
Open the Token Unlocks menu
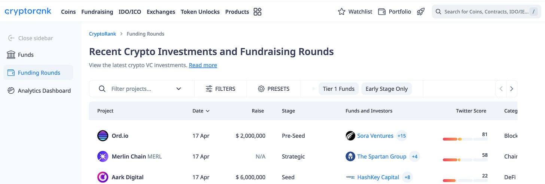[200, 12]
